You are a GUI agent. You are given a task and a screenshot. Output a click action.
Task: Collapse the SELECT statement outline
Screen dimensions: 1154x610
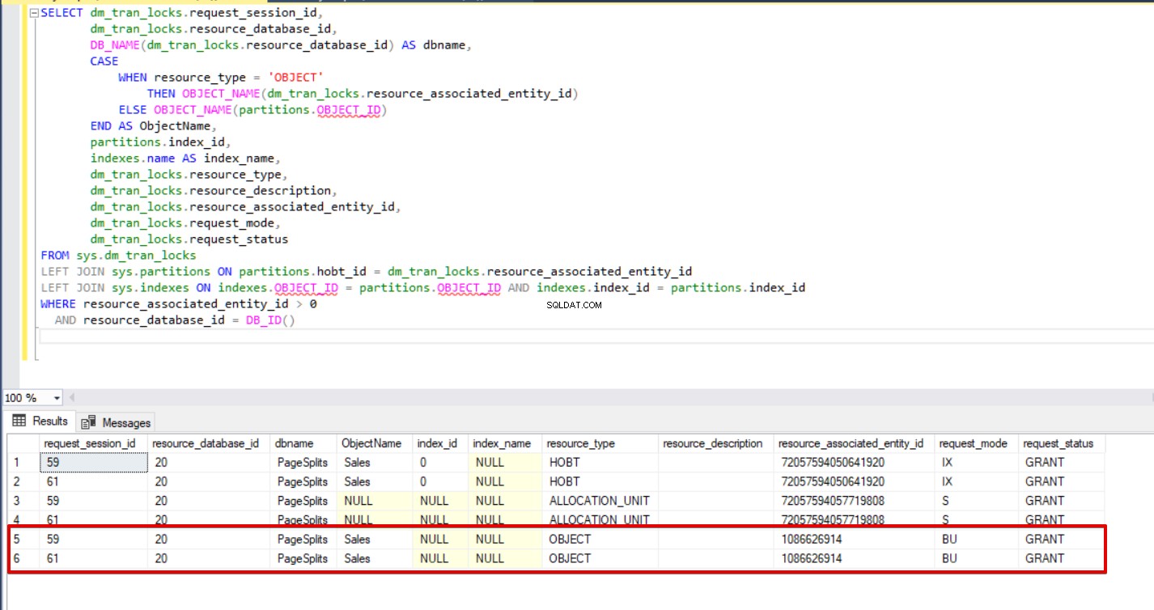pos(32,14)
